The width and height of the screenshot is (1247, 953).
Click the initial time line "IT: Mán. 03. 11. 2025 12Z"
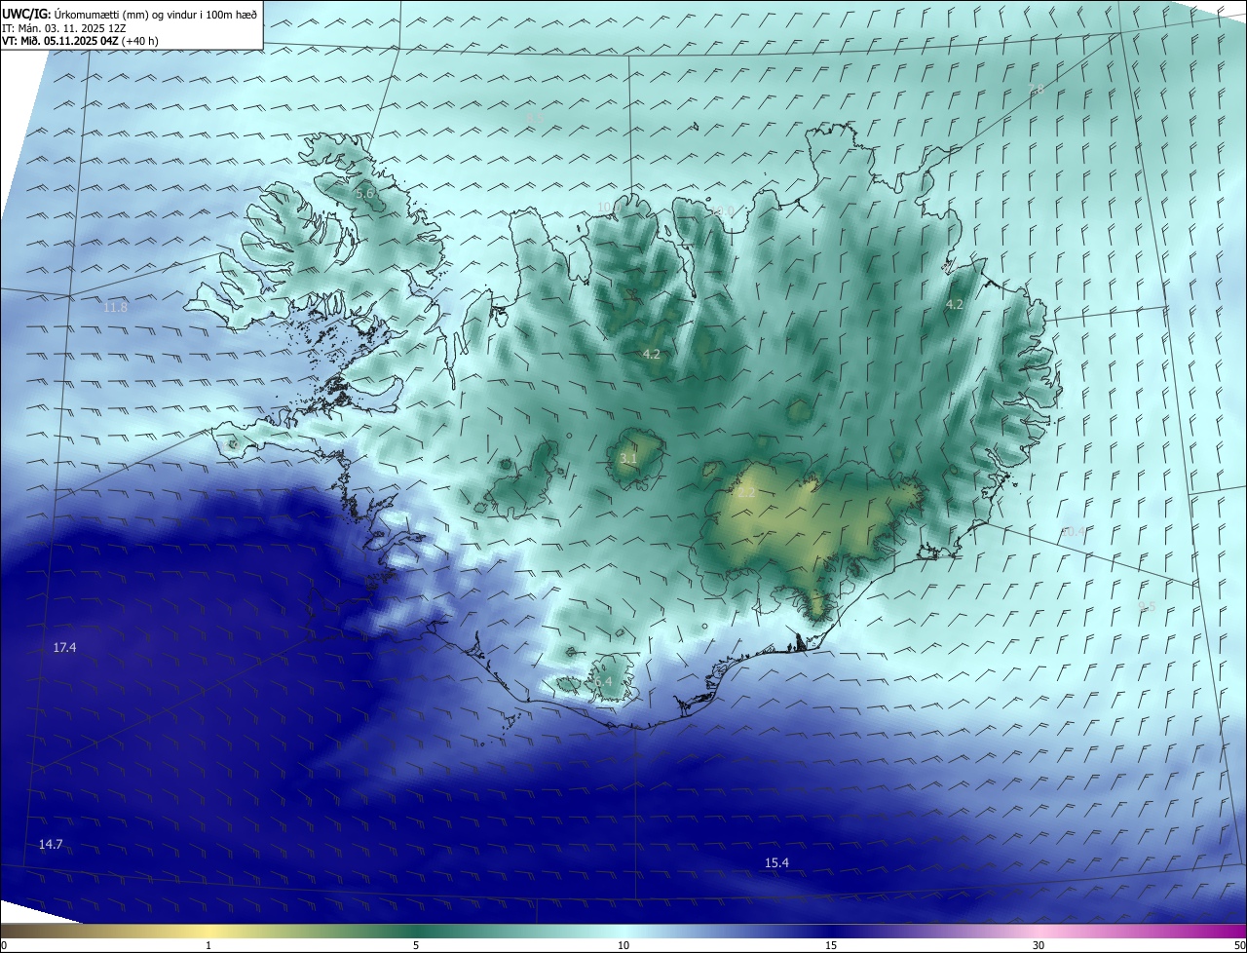pyautogui.click(x=63, y=28)
